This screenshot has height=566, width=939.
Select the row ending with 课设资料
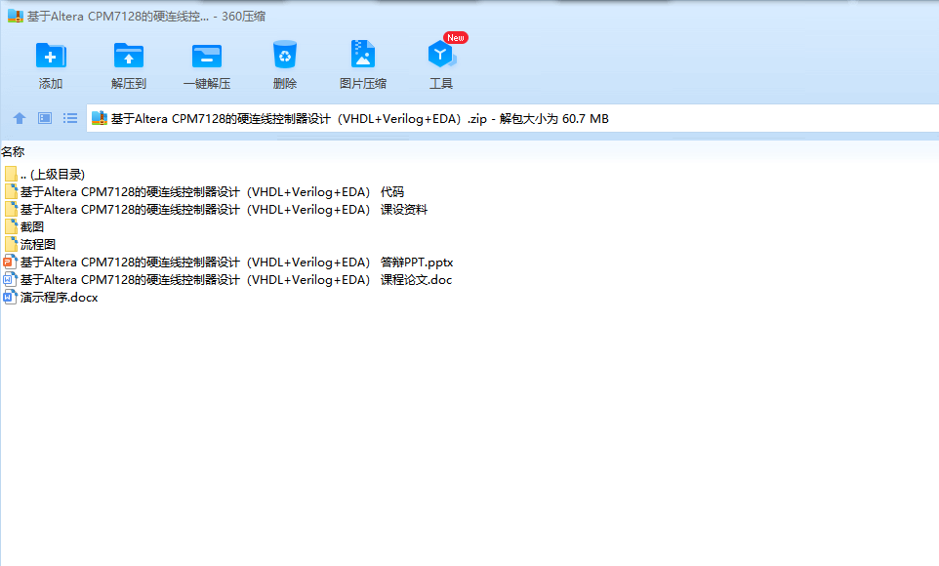(224, 209)
